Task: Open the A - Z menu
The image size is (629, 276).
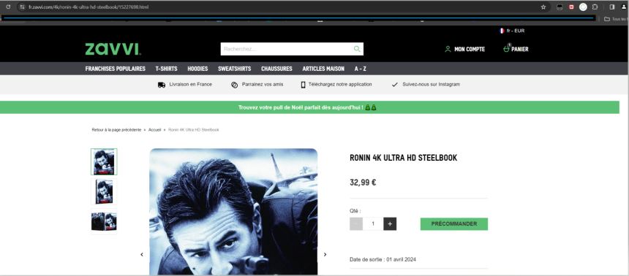Action: click(x=361, y=69)
